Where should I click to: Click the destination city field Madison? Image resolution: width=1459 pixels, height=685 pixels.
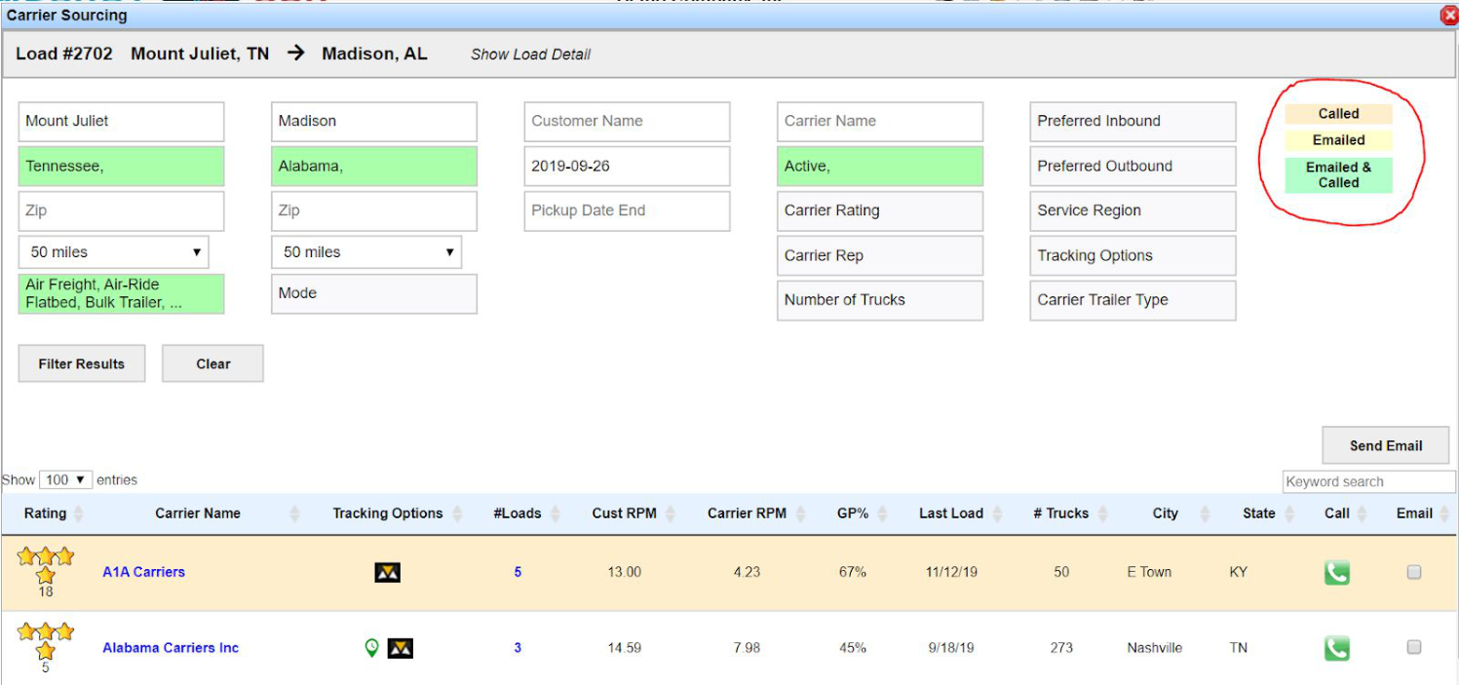[x=374, y=122]
